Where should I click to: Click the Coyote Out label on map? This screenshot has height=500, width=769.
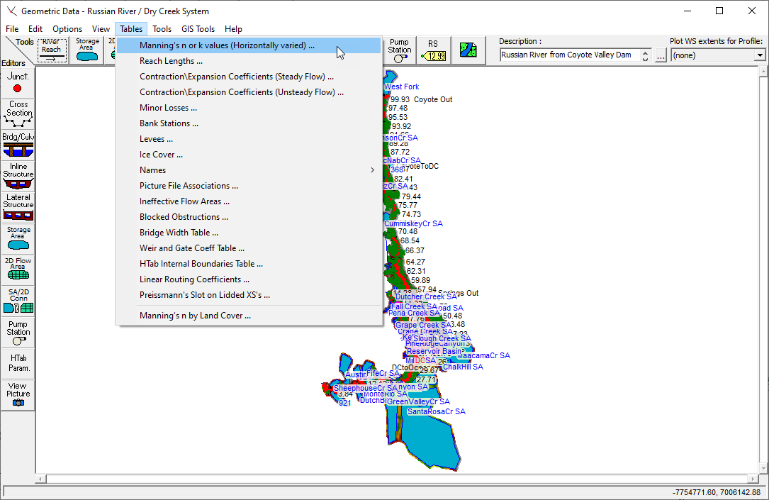pos(433,99)
